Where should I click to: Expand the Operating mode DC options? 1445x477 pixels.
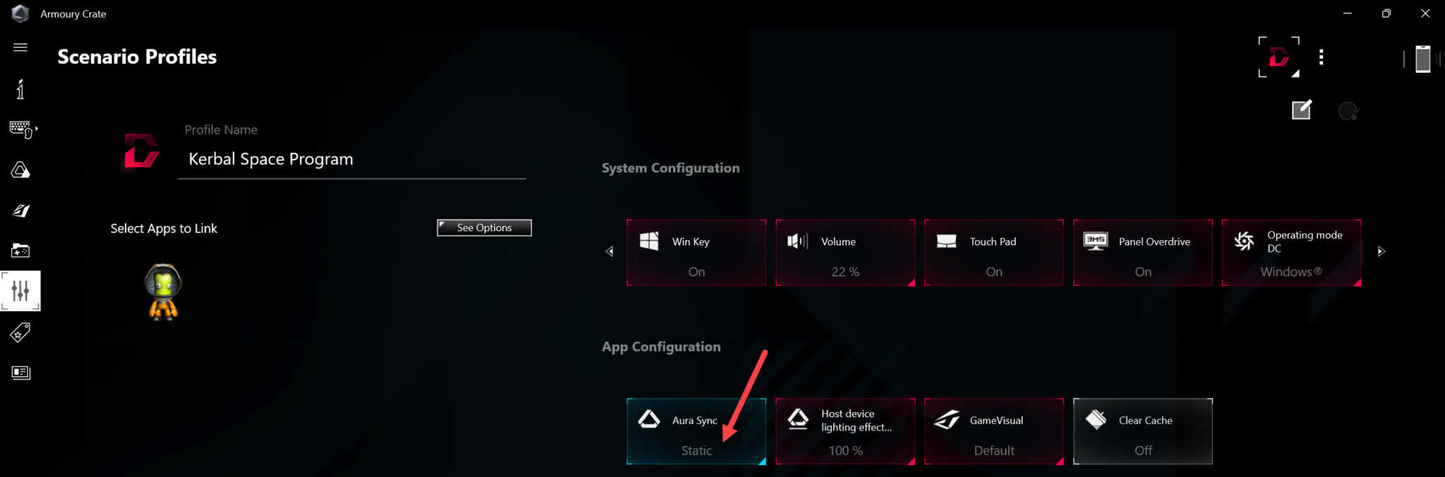pyautogui.click(x=1291, y=252)
